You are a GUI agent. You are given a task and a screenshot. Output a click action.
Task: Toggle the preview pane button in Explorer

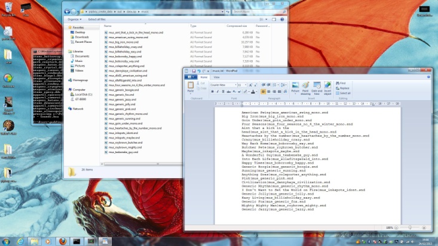pos(274,20)
